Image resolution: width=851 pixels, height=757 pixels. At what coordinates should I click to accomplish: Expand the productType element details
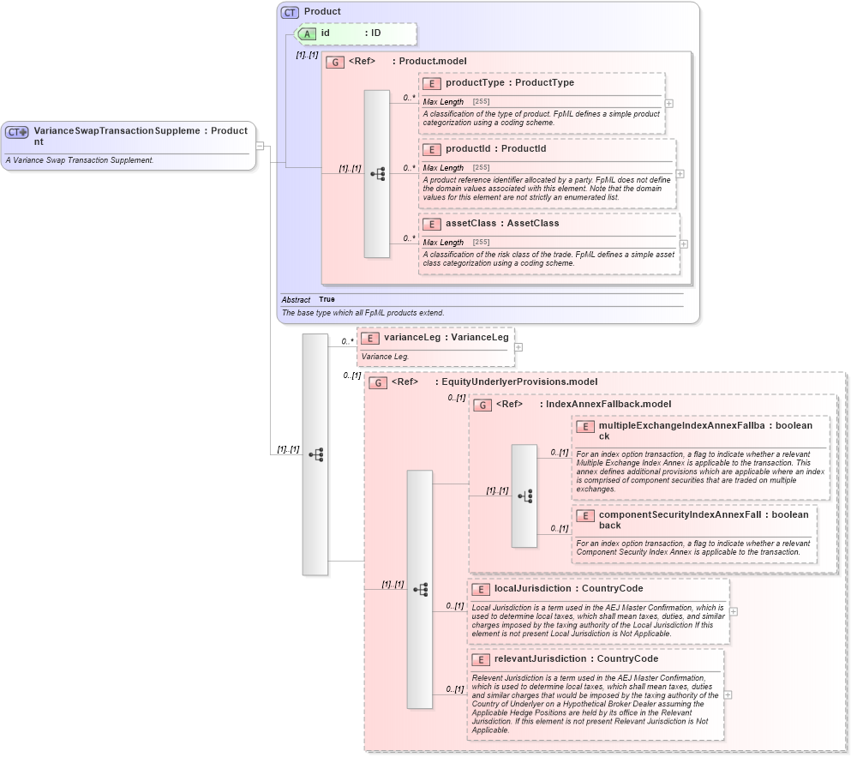coord(669,103)
